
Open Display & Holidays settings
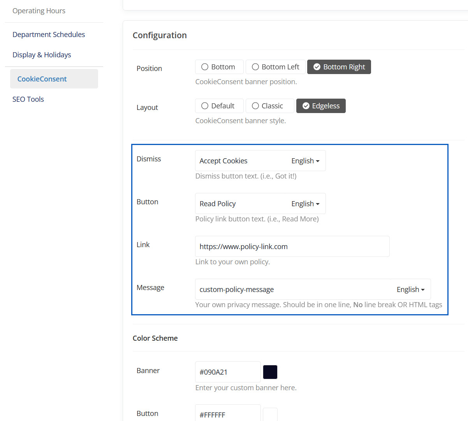coord(42,55)
